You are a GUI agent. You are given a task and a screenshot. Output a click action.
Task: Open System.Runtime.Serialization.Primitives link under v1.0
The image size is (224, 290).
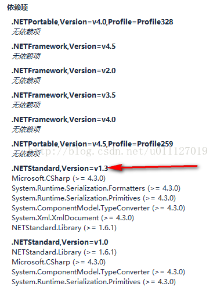tap(76, 282)
